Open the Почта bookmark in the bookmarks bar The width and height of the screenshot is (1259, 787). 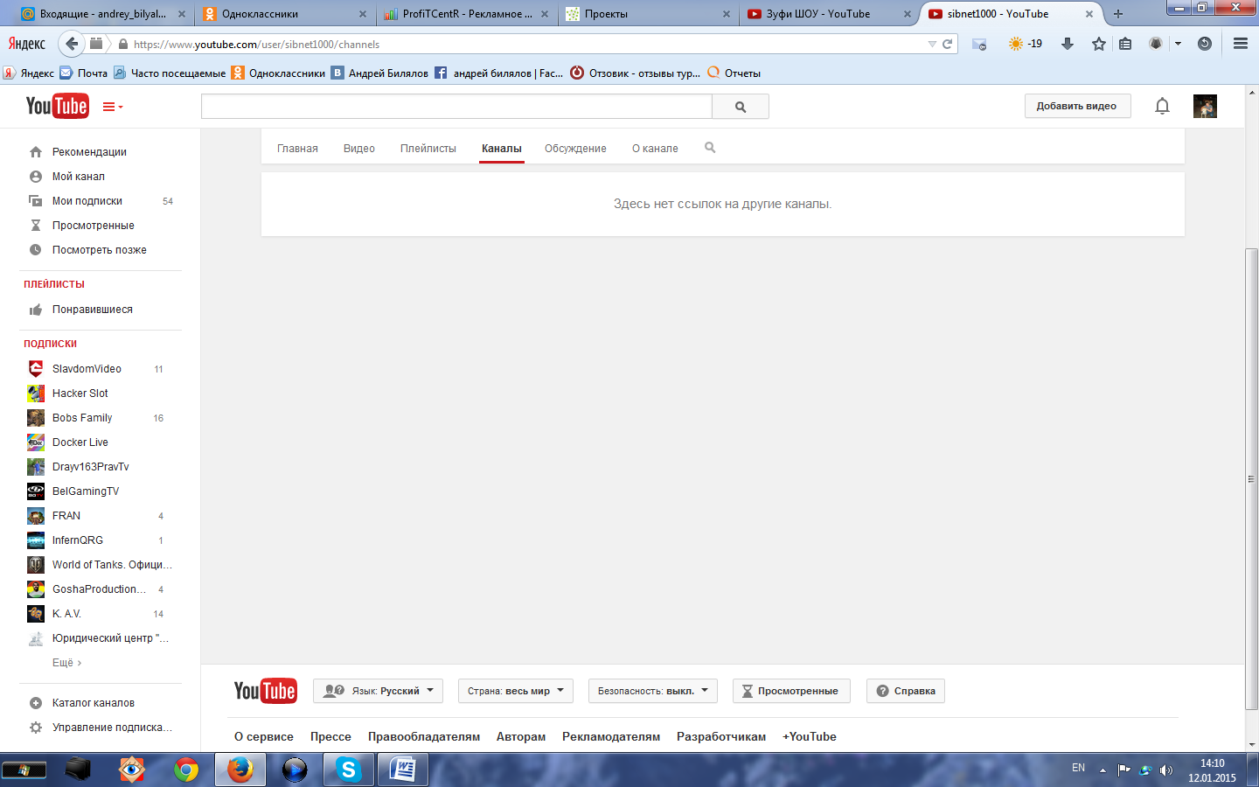(x=84, y=73)
